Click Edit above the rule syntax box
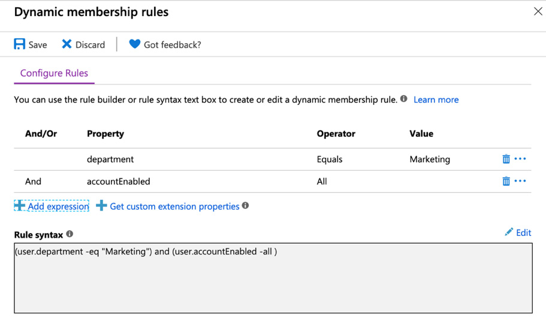The width and height of the screenshot is (546, 324). 518,232
